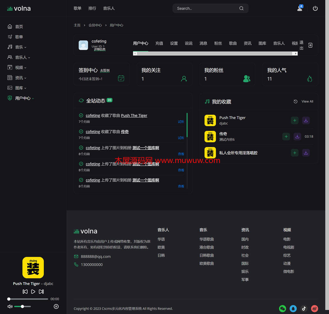Image resolution: width=329 pixels, height=314 pixels.
Task: Skip to next track in player
Action: pyautogui.click(x=41, y=292)
